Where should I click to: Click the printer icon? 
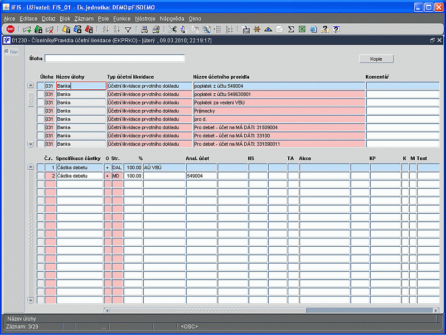[x=144, y=30]
